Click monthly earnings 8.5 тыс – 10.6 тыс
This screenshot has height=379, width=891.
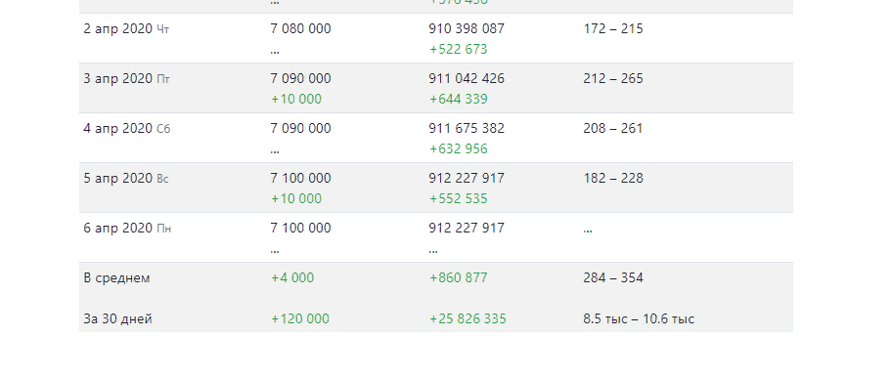point(639,319)
